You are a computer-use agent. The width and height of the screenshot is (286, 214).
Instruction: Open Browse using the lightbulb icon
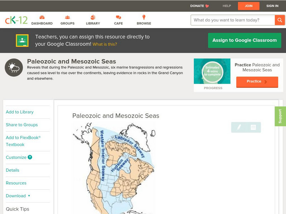tap(144, 16)
